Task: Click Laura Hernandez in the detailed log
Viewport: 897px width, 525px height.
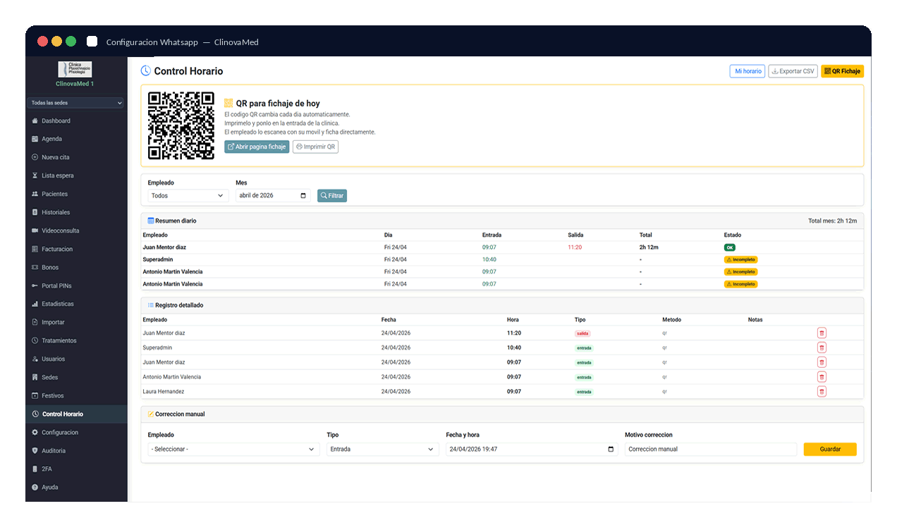Action: [x=164, y=391]
